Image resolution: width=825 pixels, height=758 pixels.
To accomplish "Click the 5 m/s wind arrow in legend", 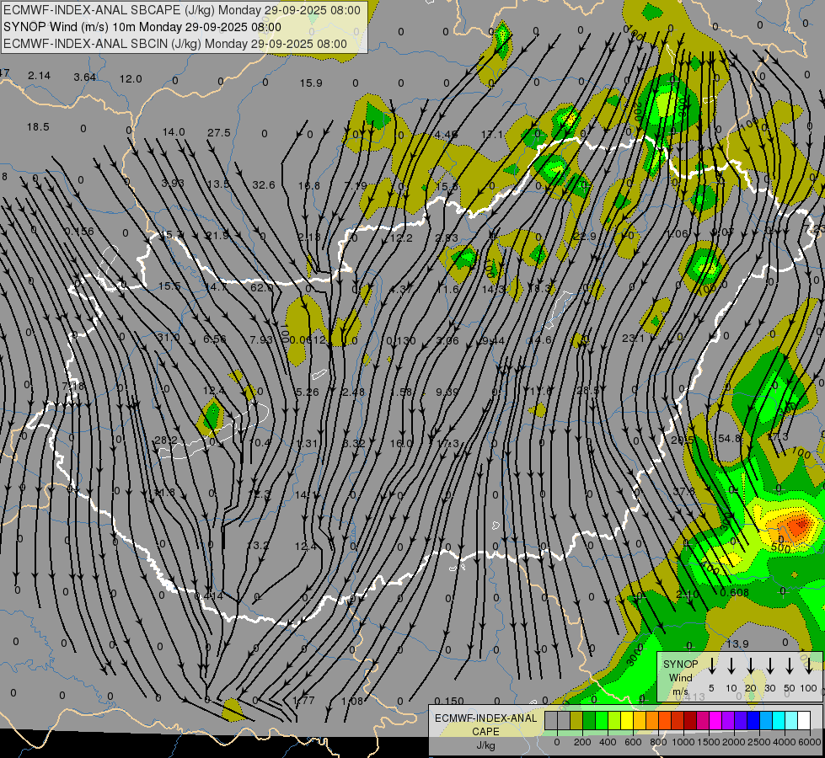I will (712, 665).
